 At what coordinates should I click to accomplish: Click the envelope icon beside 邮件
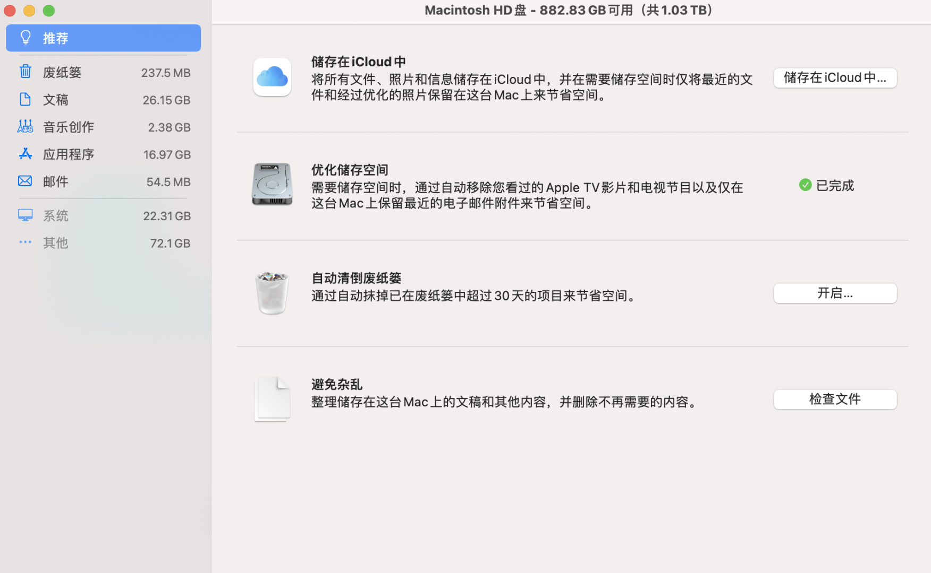[25, 181]
